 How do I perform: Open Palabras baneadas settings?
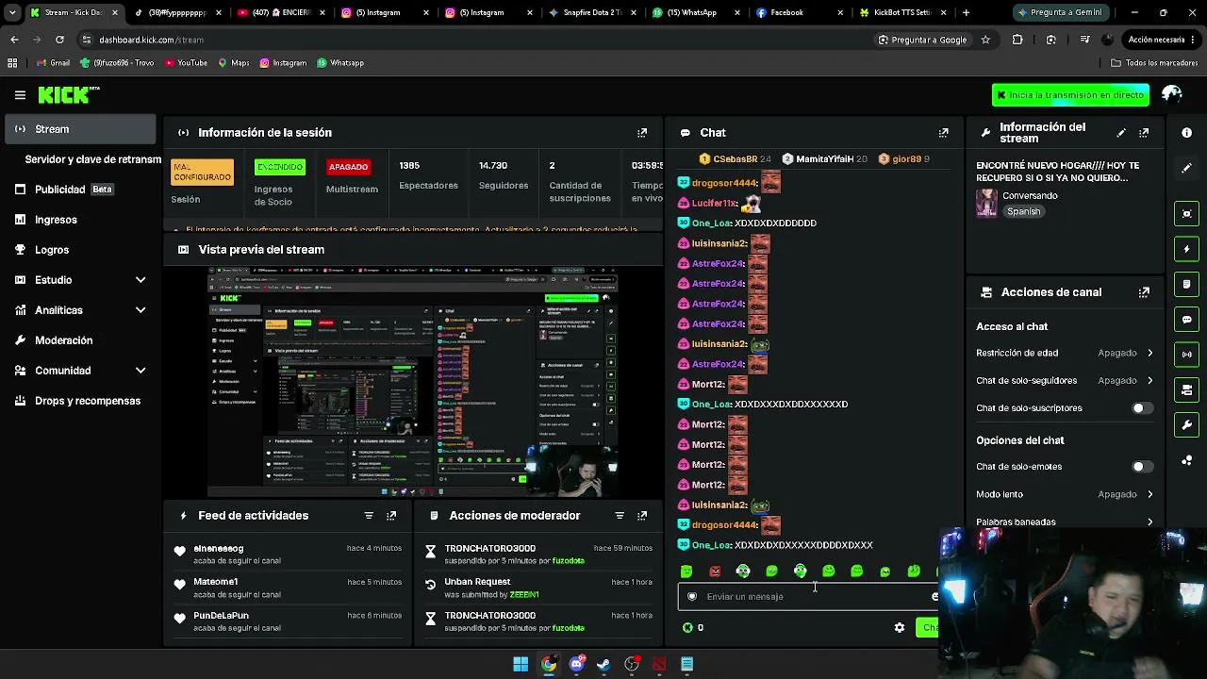1065,522
